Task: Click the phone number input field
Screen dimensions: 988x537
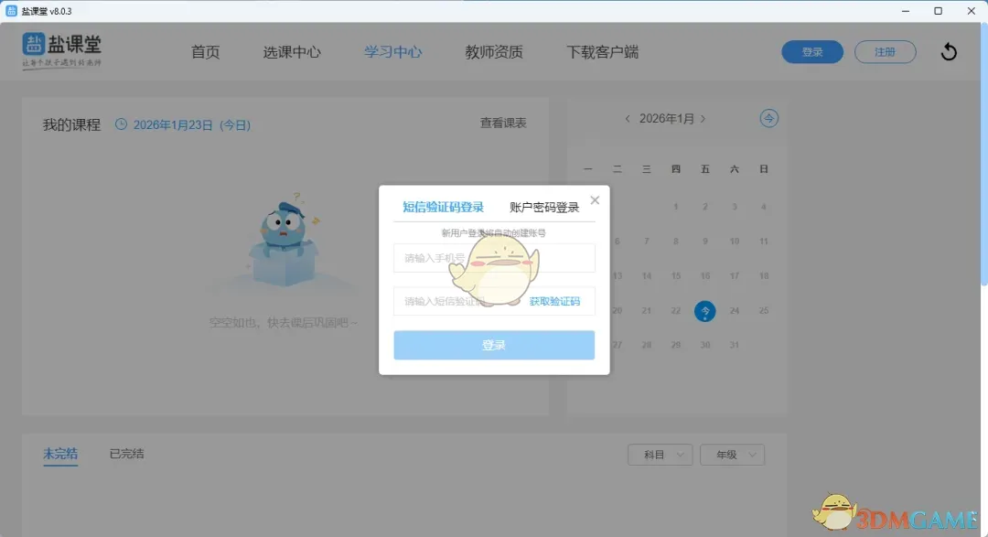Action: [494, 258]
